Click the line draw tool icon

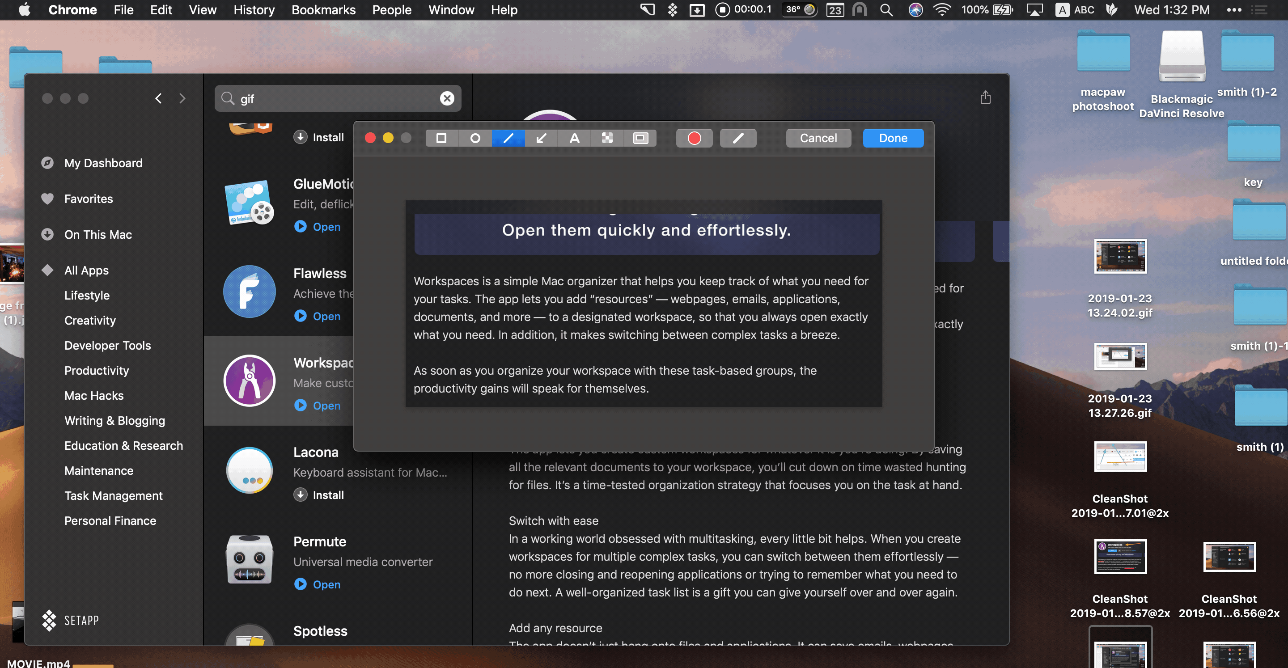coord(508,137)
